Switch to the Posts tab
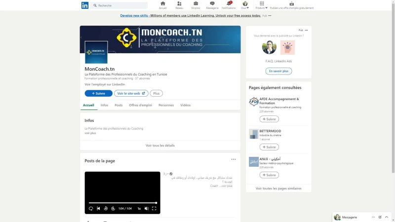Image resolution: width=395 pixels, height=222 pixels. [118, 105]
